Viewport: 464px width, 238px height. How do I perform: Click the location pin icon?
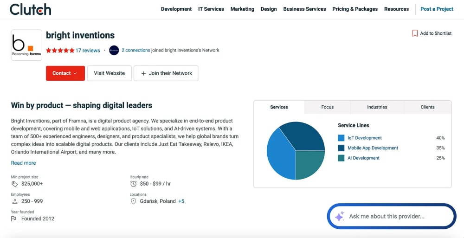pyautogui.click(x=134, y=201)
